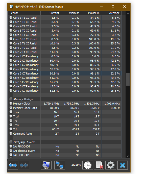Open sensor settings gear icon
The image size is (145, 174).
[x=111, y=165]
